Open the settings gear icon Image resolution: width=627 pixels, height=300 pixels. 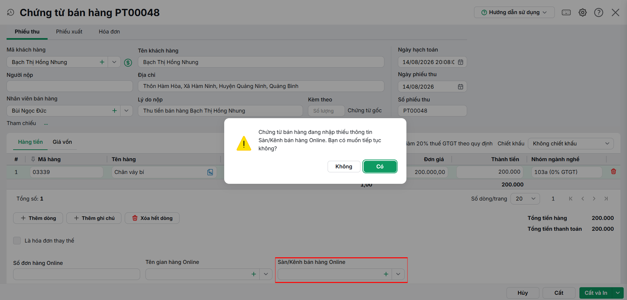pyautogui.click(x=583, y=12)
